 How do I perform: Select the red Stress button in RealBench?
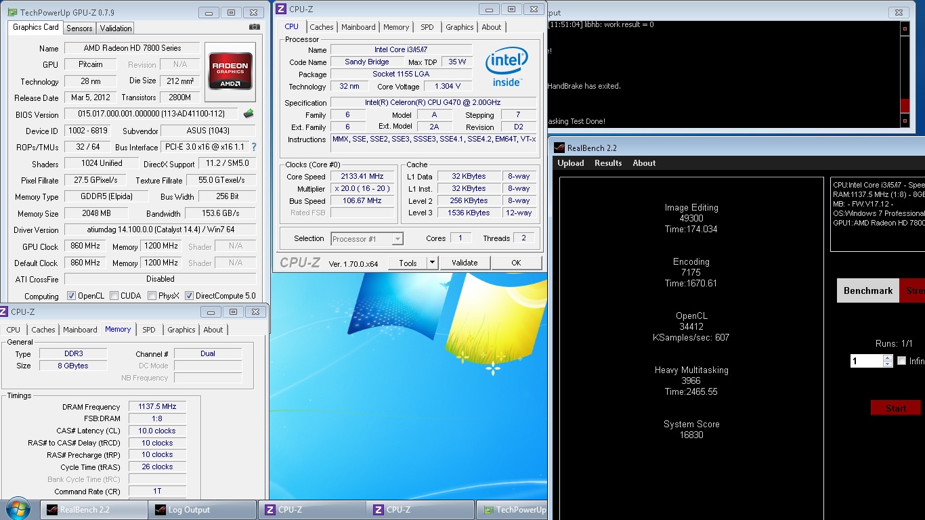pyautogui.click(x=912, y=290)
